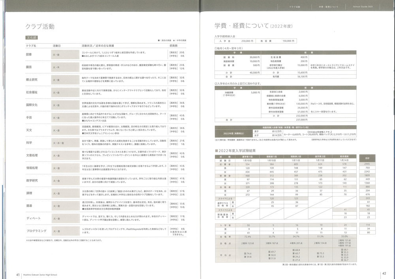Click the クラブ名 column header
395x279 pixels.
coord(31,46)
